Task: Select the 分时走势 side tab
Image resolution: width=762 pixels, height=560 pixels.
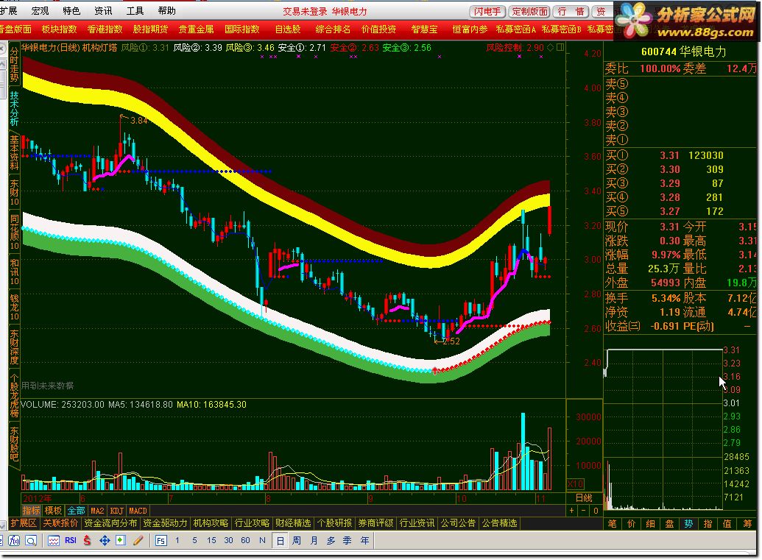Action: click(x=13, y=65)
